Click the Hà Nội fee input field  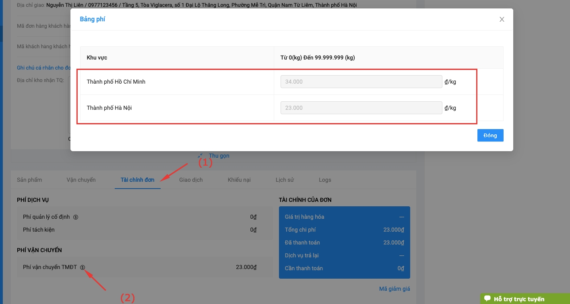[361, 108]
